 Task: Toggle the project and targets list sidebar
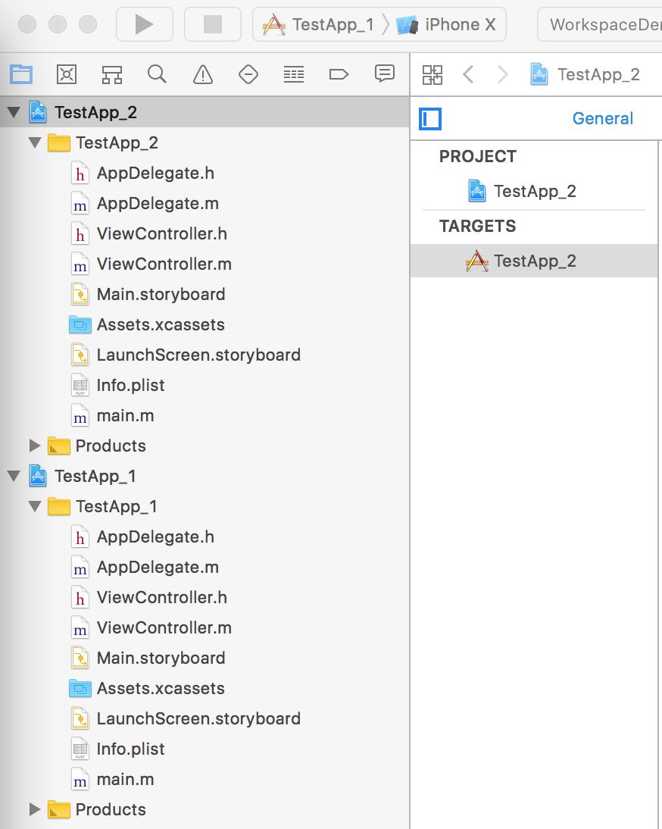coord(430,118)
